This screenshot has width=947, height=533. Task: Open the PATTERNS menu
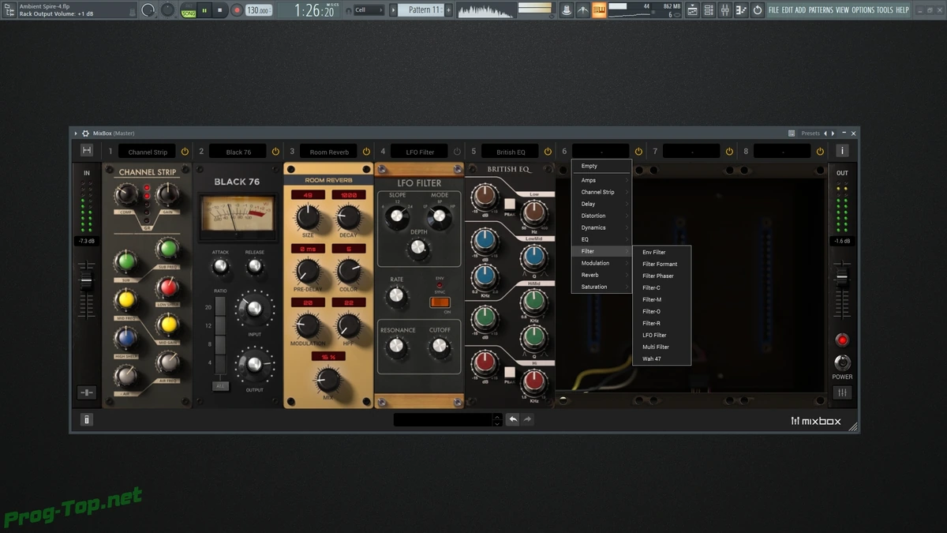pos(821,10)
